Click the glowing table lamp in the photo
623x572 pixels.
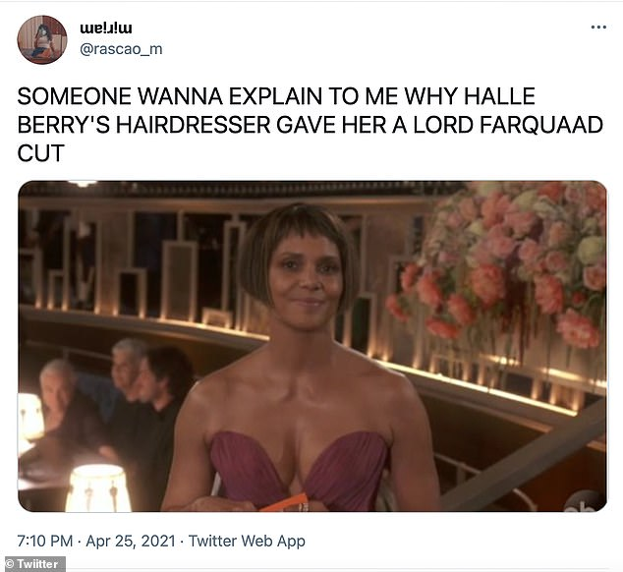[x=97, y=488]
